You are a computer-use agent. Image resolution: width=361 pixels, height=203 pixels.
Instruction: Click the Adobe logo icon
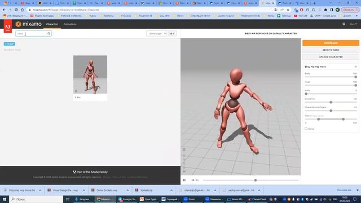pos(7,26)
